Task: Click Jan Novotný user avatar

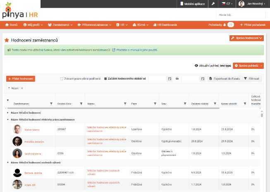Action: pos(241,4)
